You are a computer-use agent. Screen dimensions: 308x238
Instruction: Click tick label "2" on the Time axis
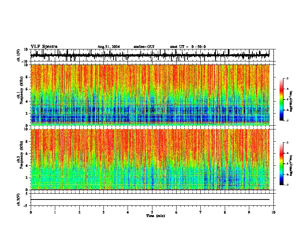pos(79,212)
